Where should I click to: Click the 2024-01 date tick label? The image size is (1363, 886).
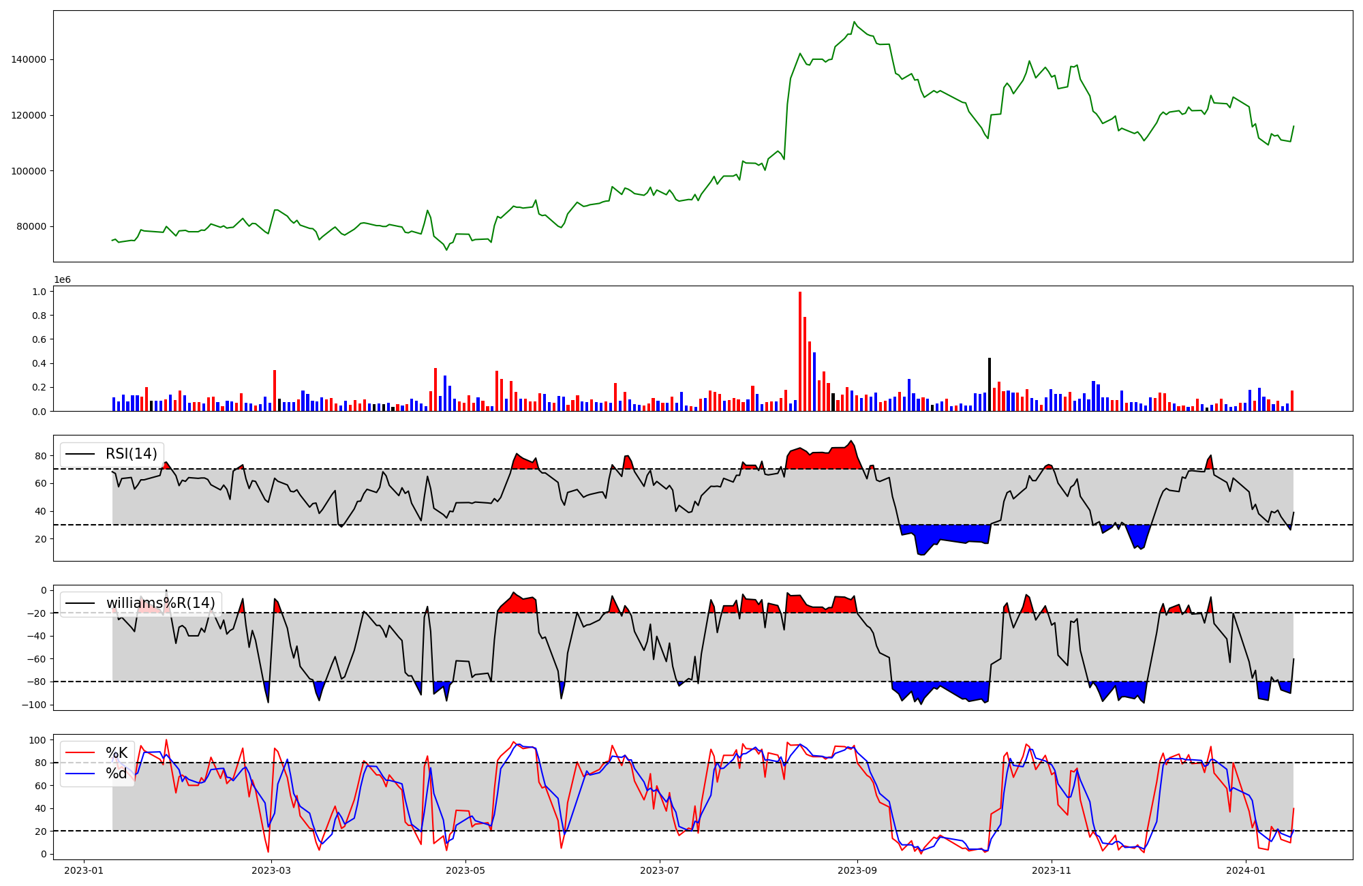[1246, 870]
